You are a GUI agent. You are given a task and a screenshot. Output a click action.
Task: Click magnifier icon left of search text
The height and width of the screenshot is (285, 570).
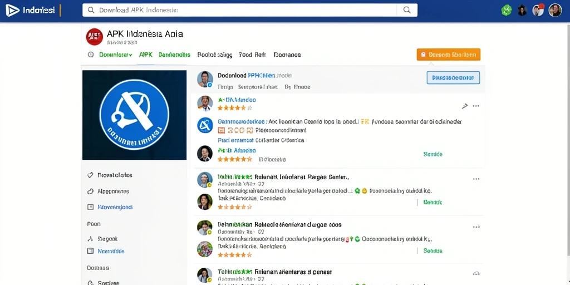click(91, 10)
